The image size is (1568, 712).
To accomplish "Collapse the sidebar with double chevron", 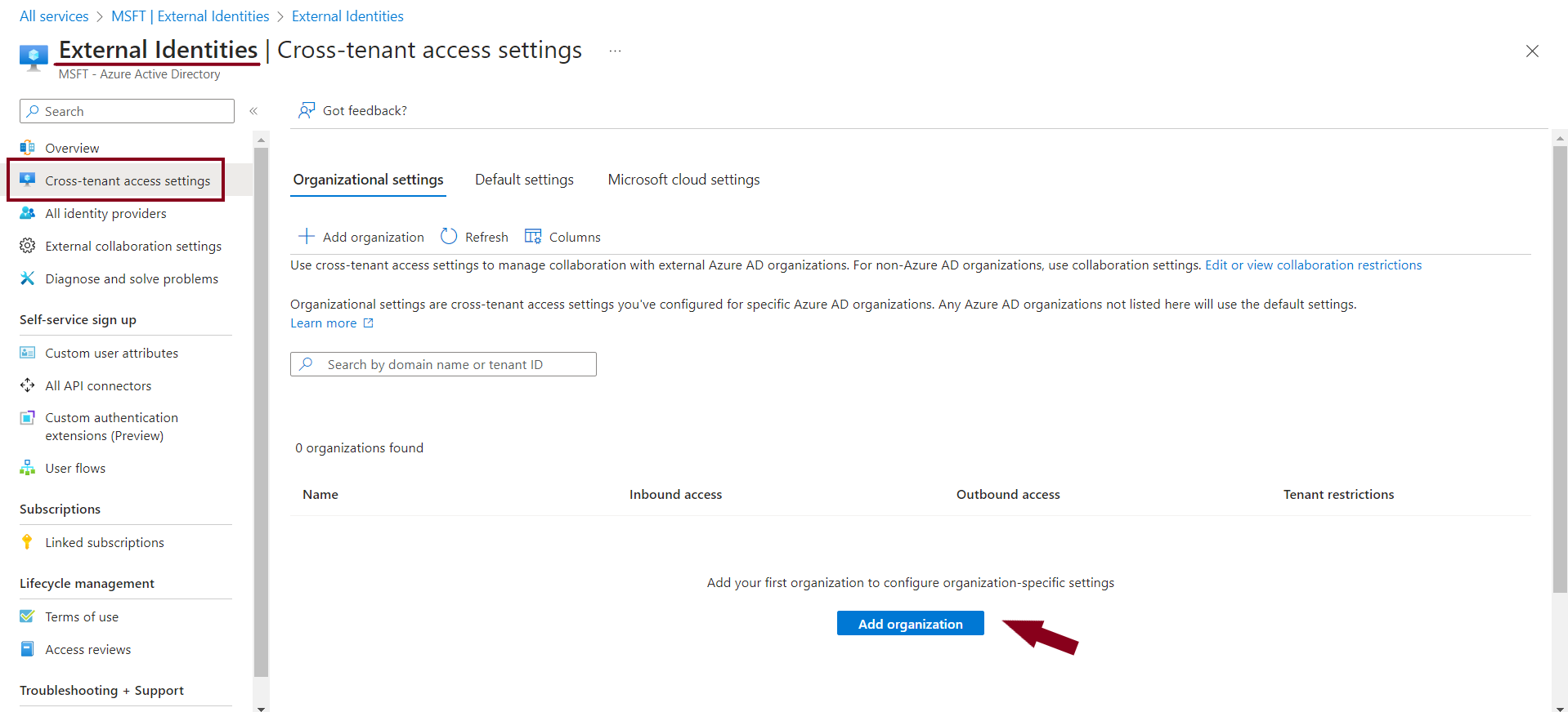I will click(x=253, y=111).
